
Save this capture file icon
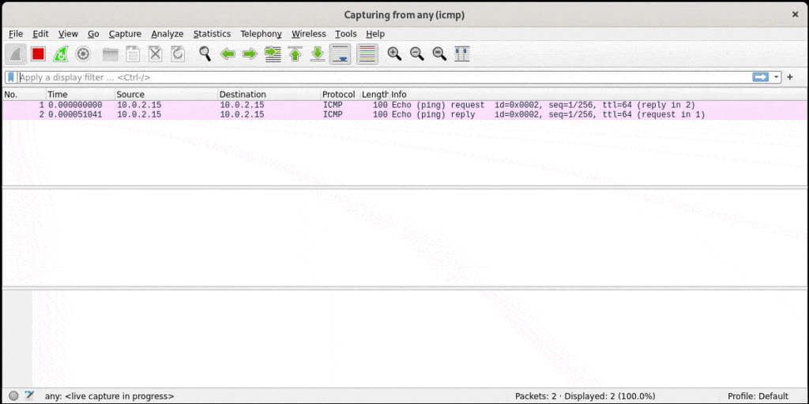click(x=133, y=54)
